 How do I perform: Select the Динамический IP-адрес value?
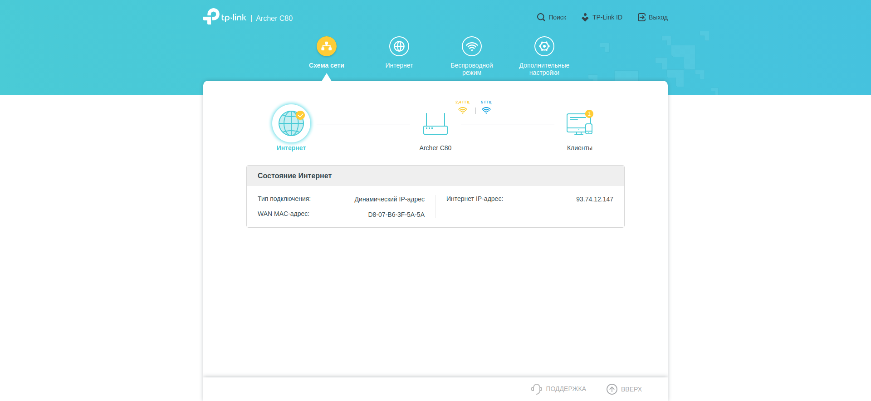click(x=390, y=199)
